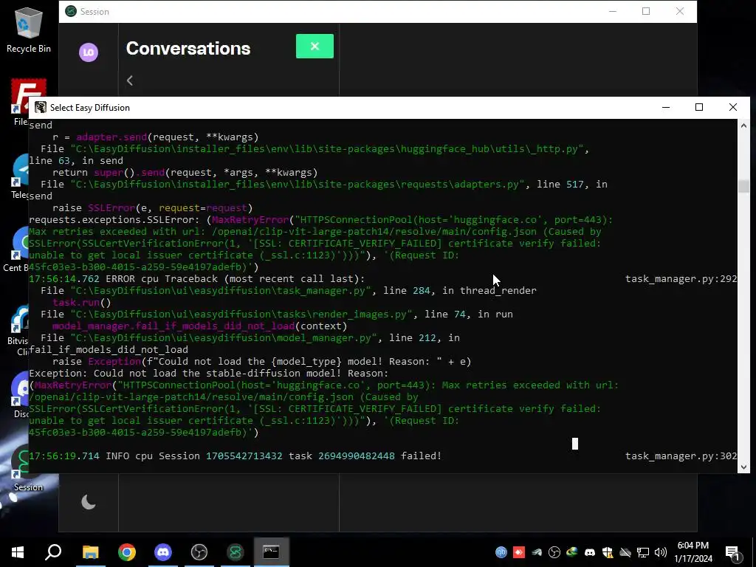Open the Windows Start menu
The height and width of the screenshot is (567, 756).
coord(18,552)
